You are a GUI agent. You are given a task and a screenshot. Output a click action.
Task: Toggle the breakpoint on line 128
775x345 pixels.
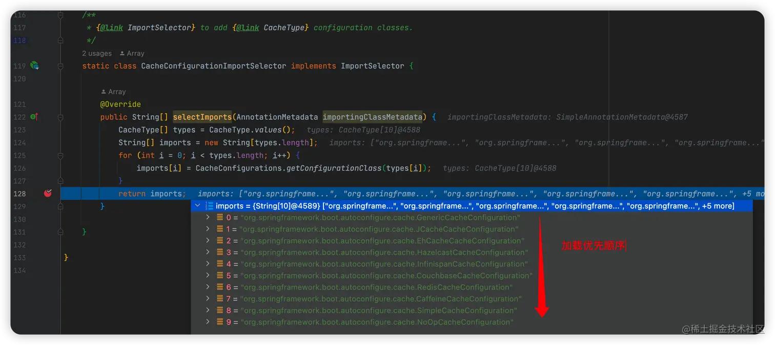(48, 193)
